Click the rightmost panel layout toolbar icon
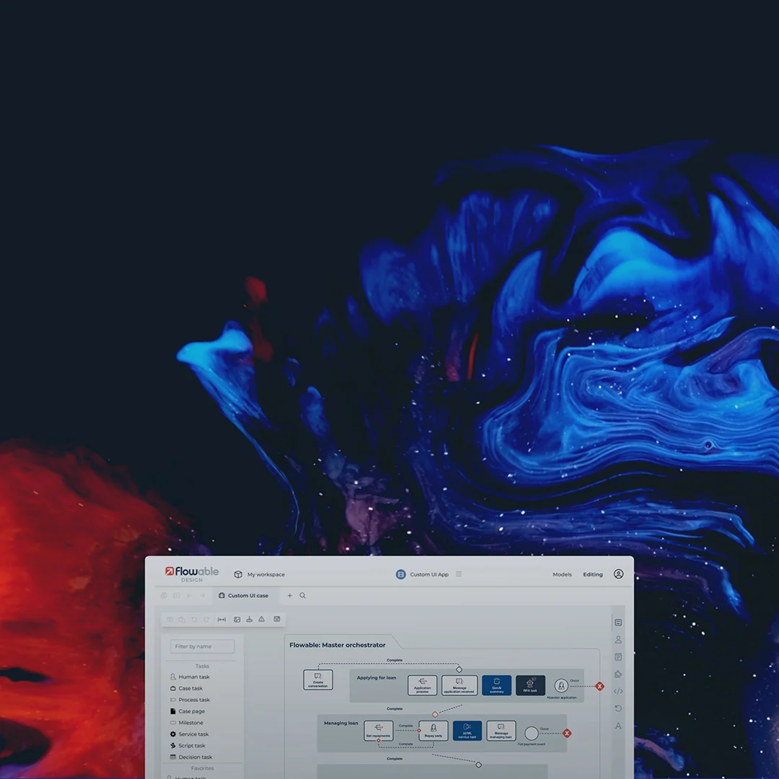This screenshot has width=779, height=779. coord(277,619)
